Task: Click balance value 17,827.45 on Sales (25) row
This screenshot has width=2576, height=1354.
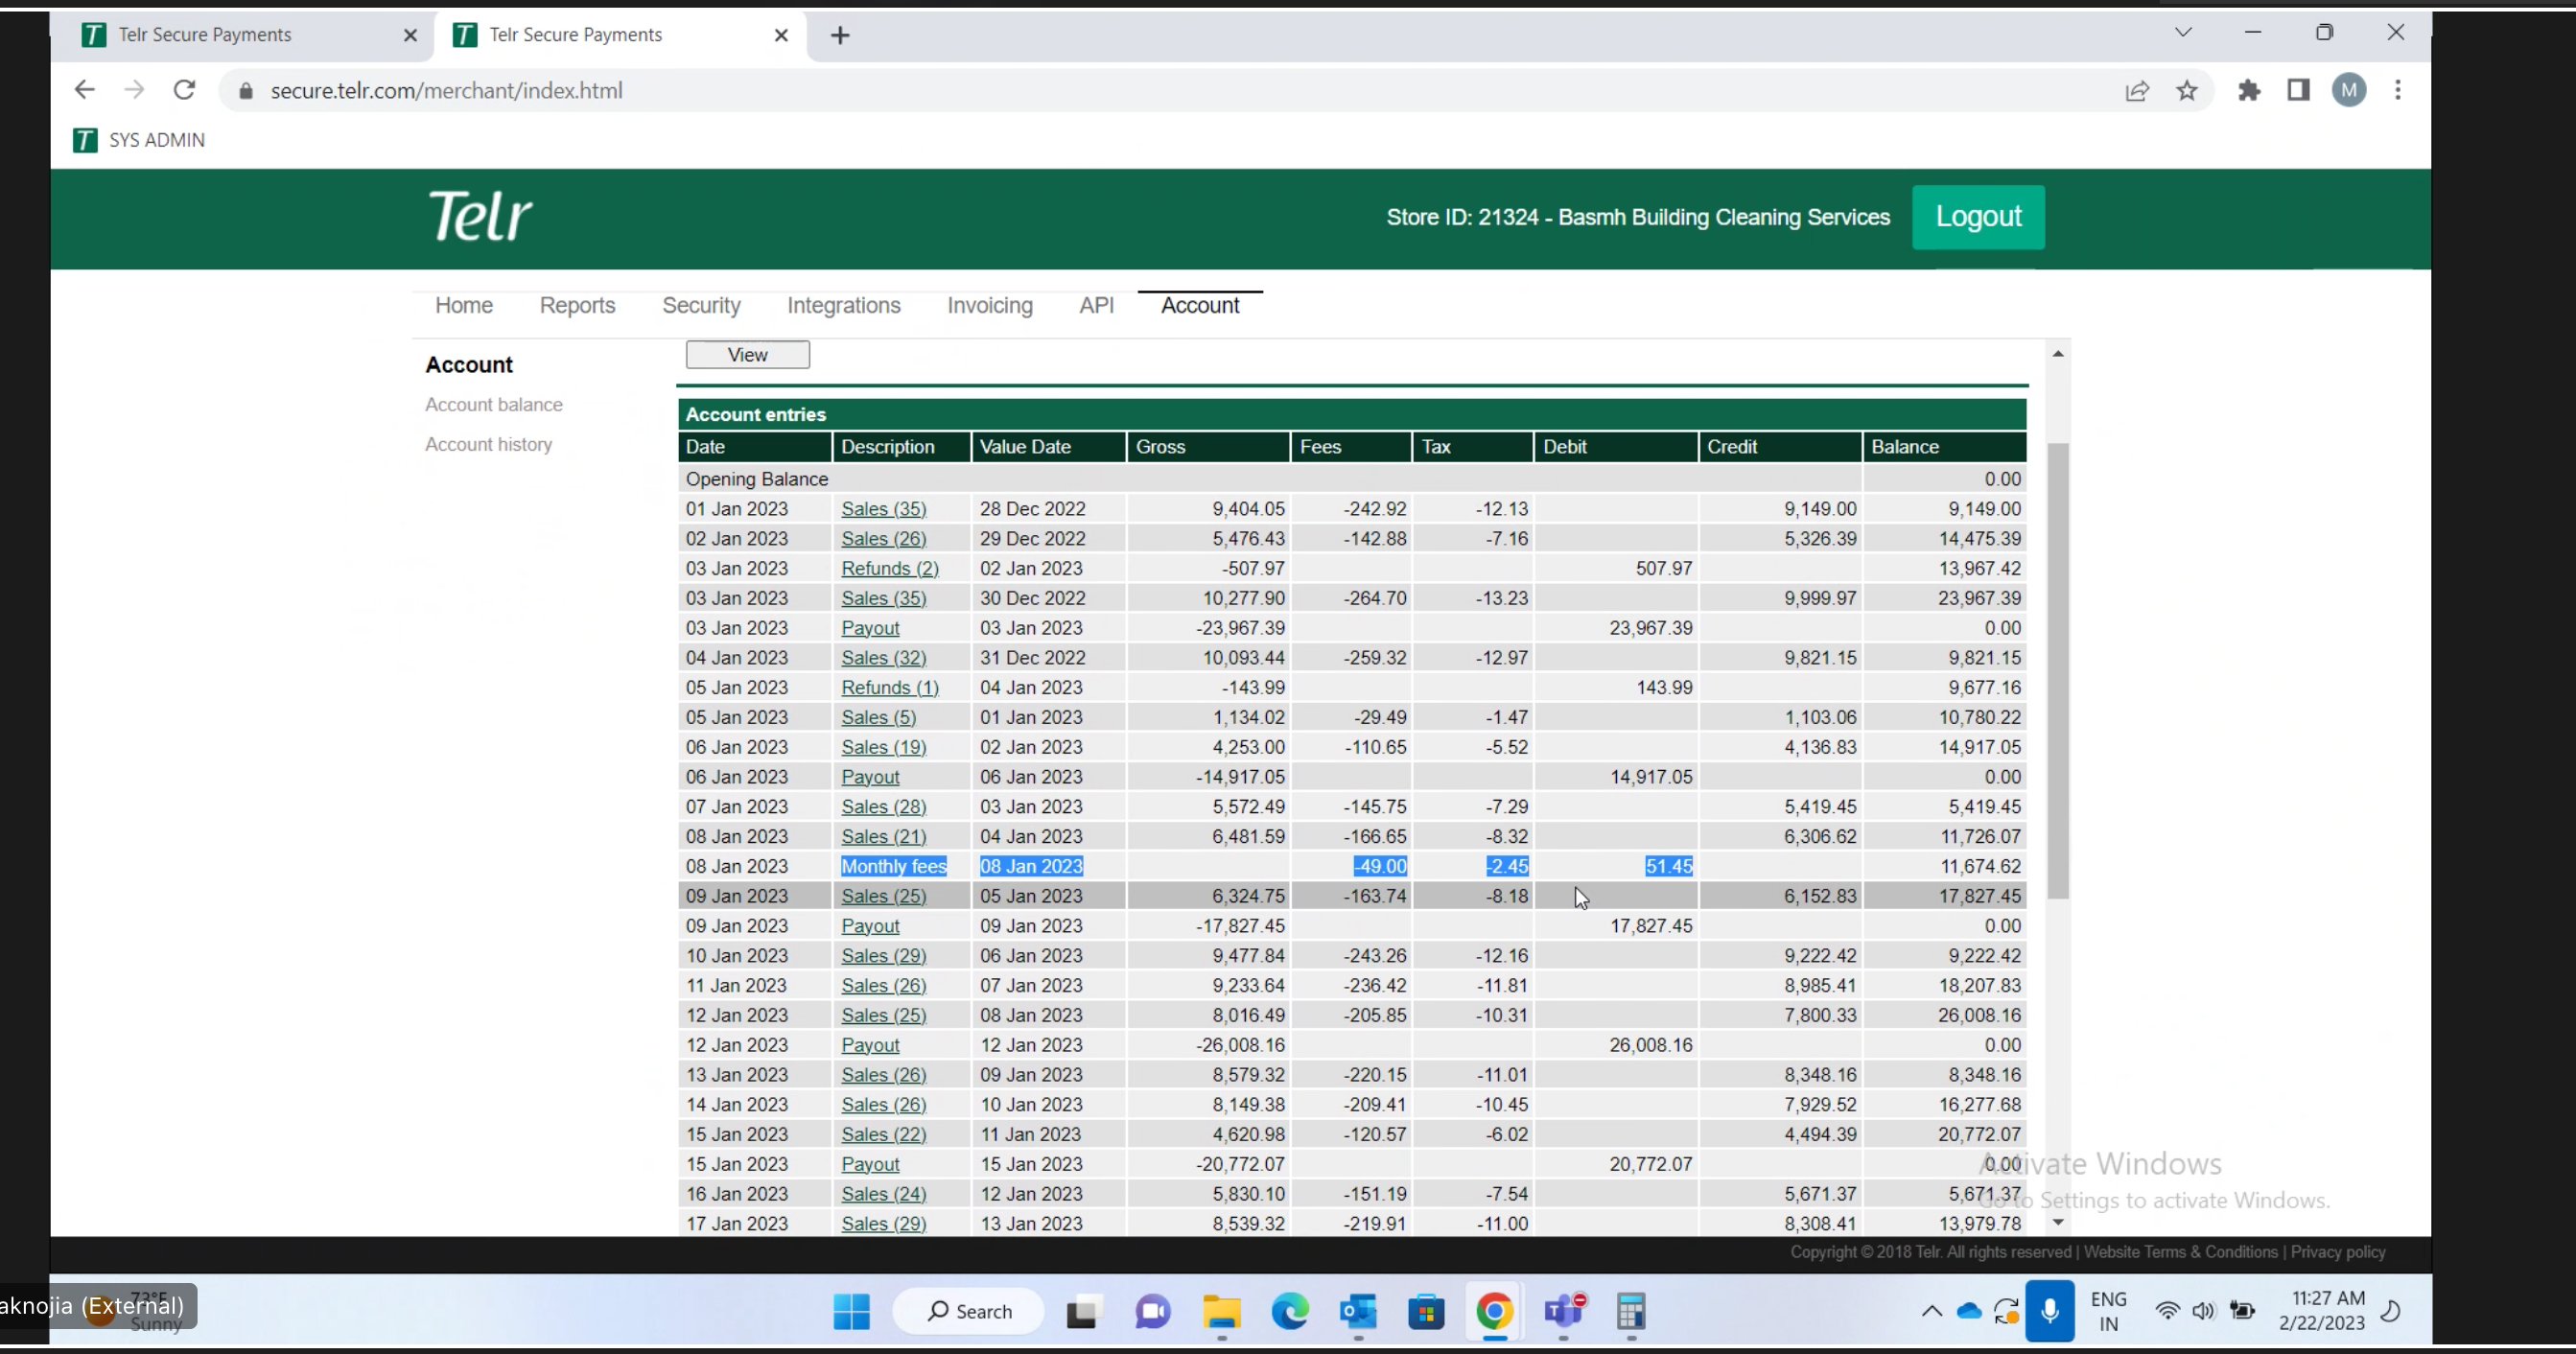Action: (1980, 896)
